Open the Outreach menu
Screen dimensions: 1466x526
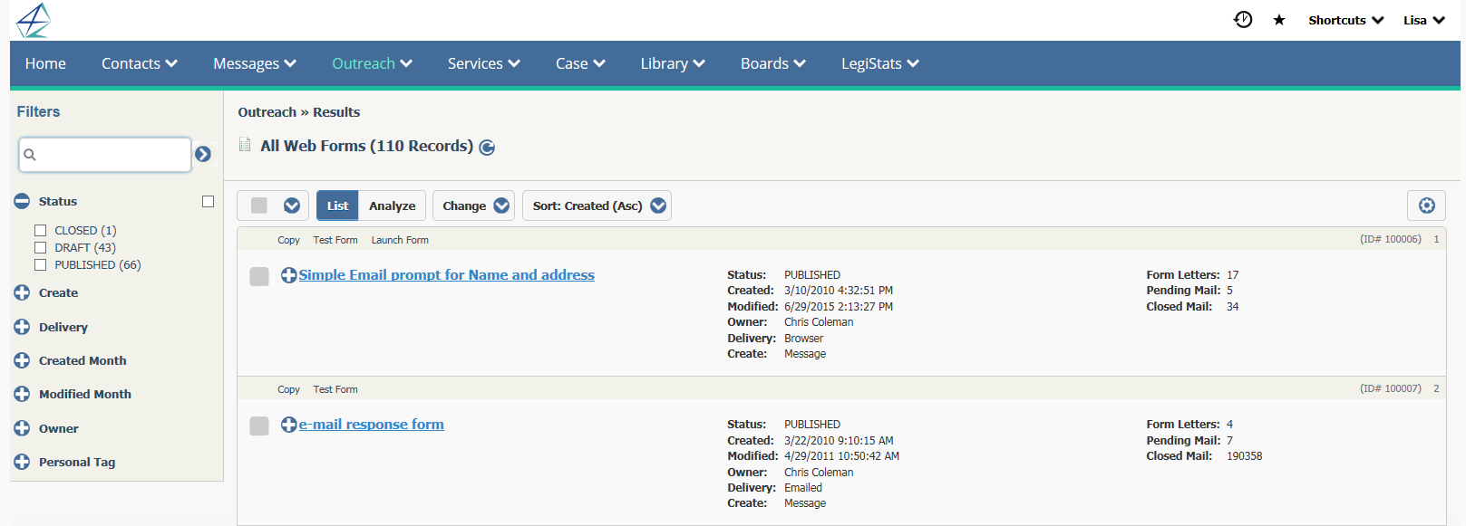tap(372, 63)
